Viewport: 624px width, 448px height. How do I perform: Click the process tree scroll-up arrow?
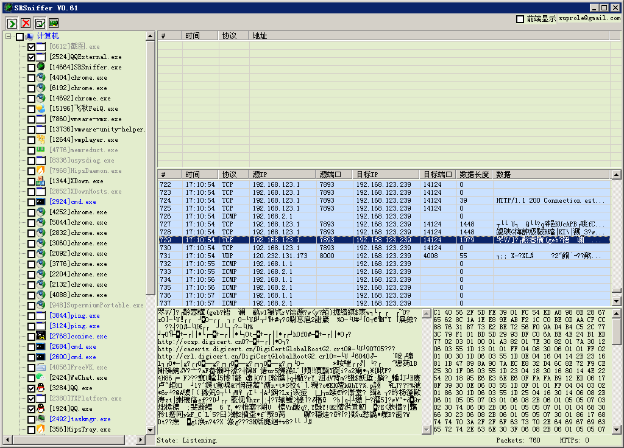(151, 37)
